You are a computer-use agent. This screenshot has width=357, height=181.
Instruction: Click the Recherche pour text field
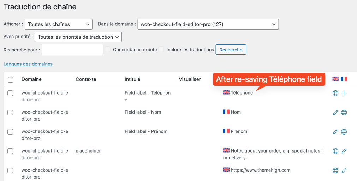(72, 50)
